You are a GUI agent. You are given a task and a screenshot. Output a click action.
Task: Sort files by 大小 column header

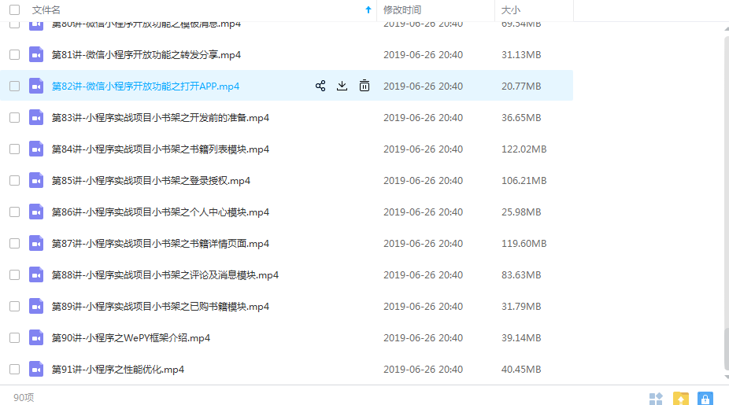(511, 10)
